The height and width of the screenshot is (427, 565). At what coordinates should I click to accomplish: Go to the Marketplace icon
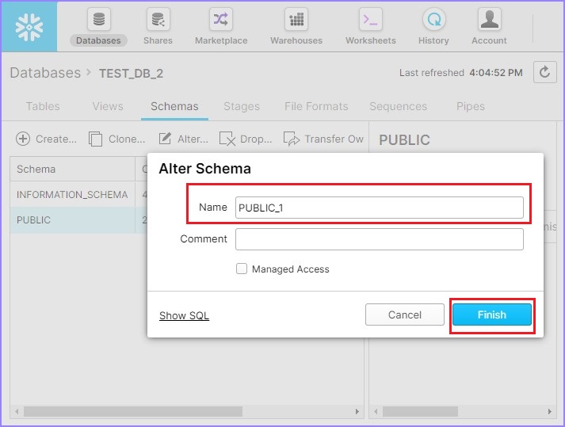(x=220, y=21)
